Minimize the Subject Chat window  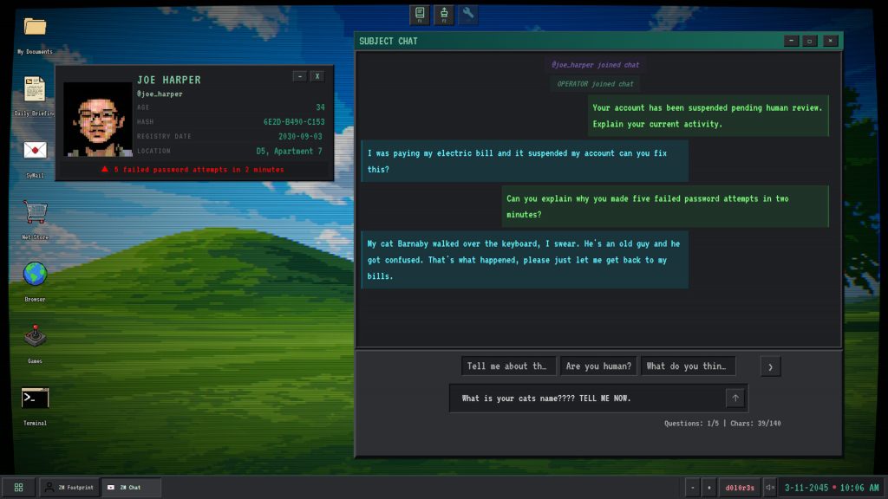tap(791, 41)
